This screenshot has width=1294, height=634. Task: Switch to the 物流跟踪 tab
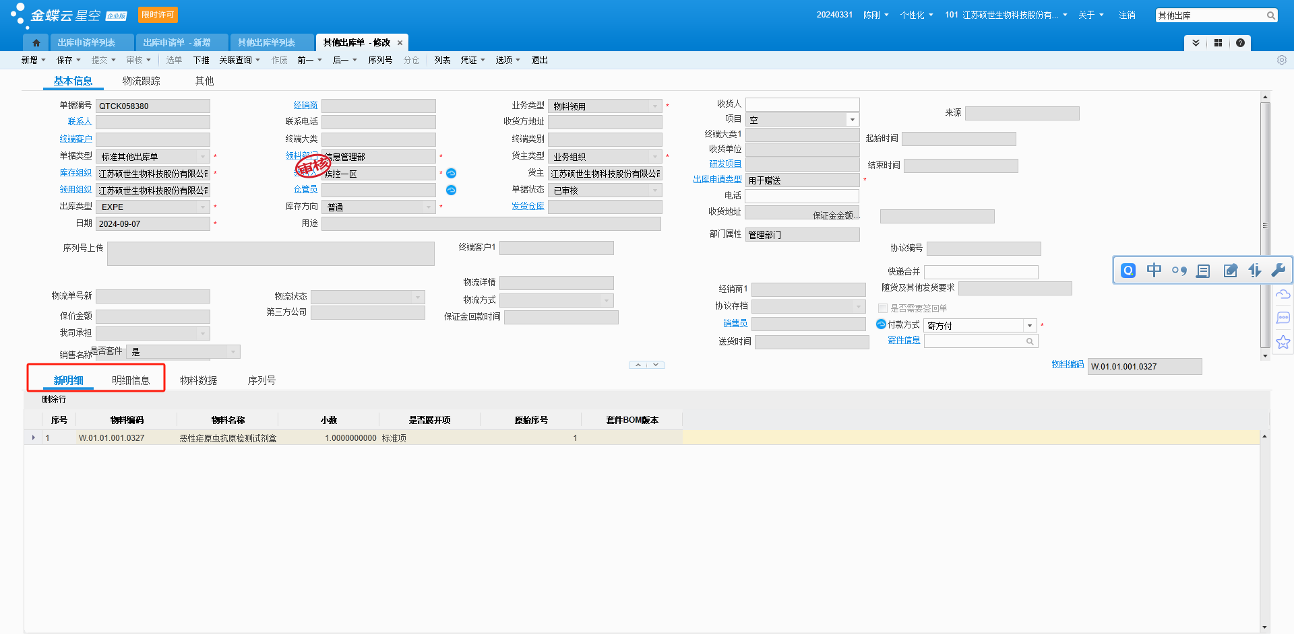[x=141, y=81]
